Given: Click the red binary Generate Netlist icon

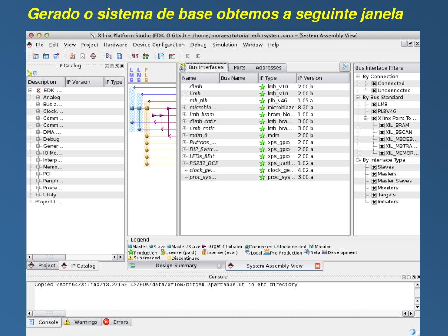Looking at the screenshot, I should pyautogui.click(x=135, y=56).
